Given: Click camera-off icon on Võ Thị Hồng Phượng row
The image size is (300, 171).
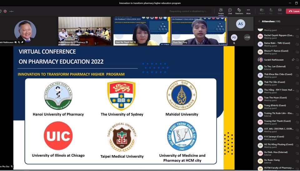Looking at the screenshot, I should 297,146.
